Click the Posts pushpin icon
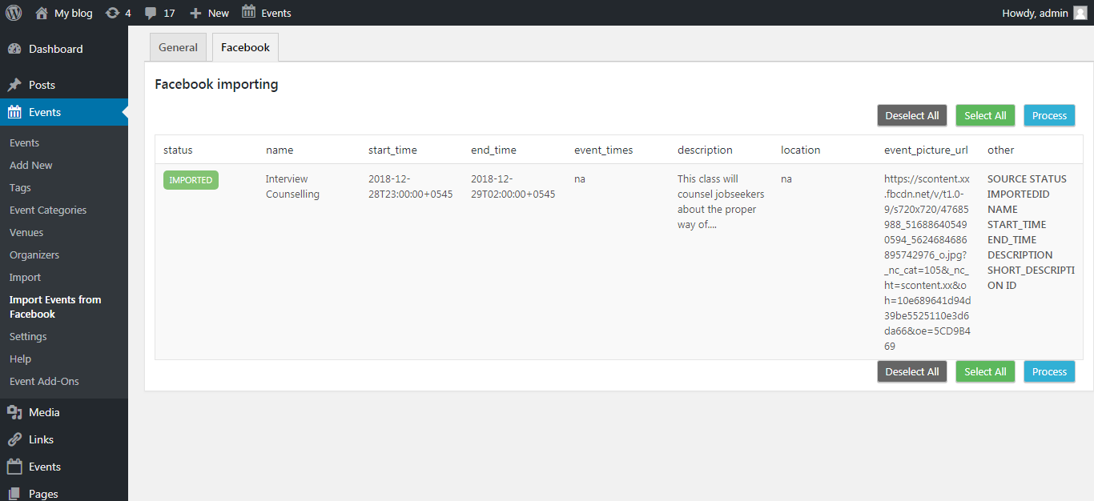The width and height of the screenshot is (1094, 501). coord(14,85)
